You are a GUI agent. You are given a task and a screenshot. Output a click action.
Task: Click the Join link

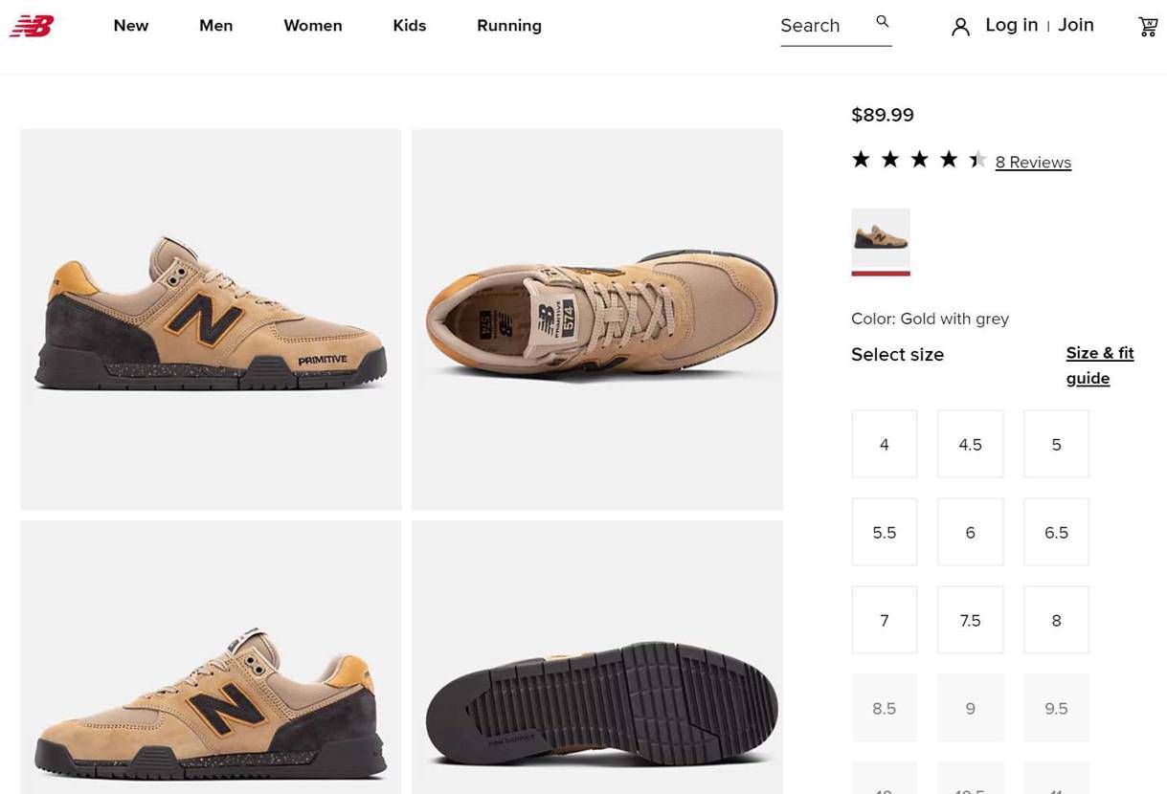pos(1076,25)
